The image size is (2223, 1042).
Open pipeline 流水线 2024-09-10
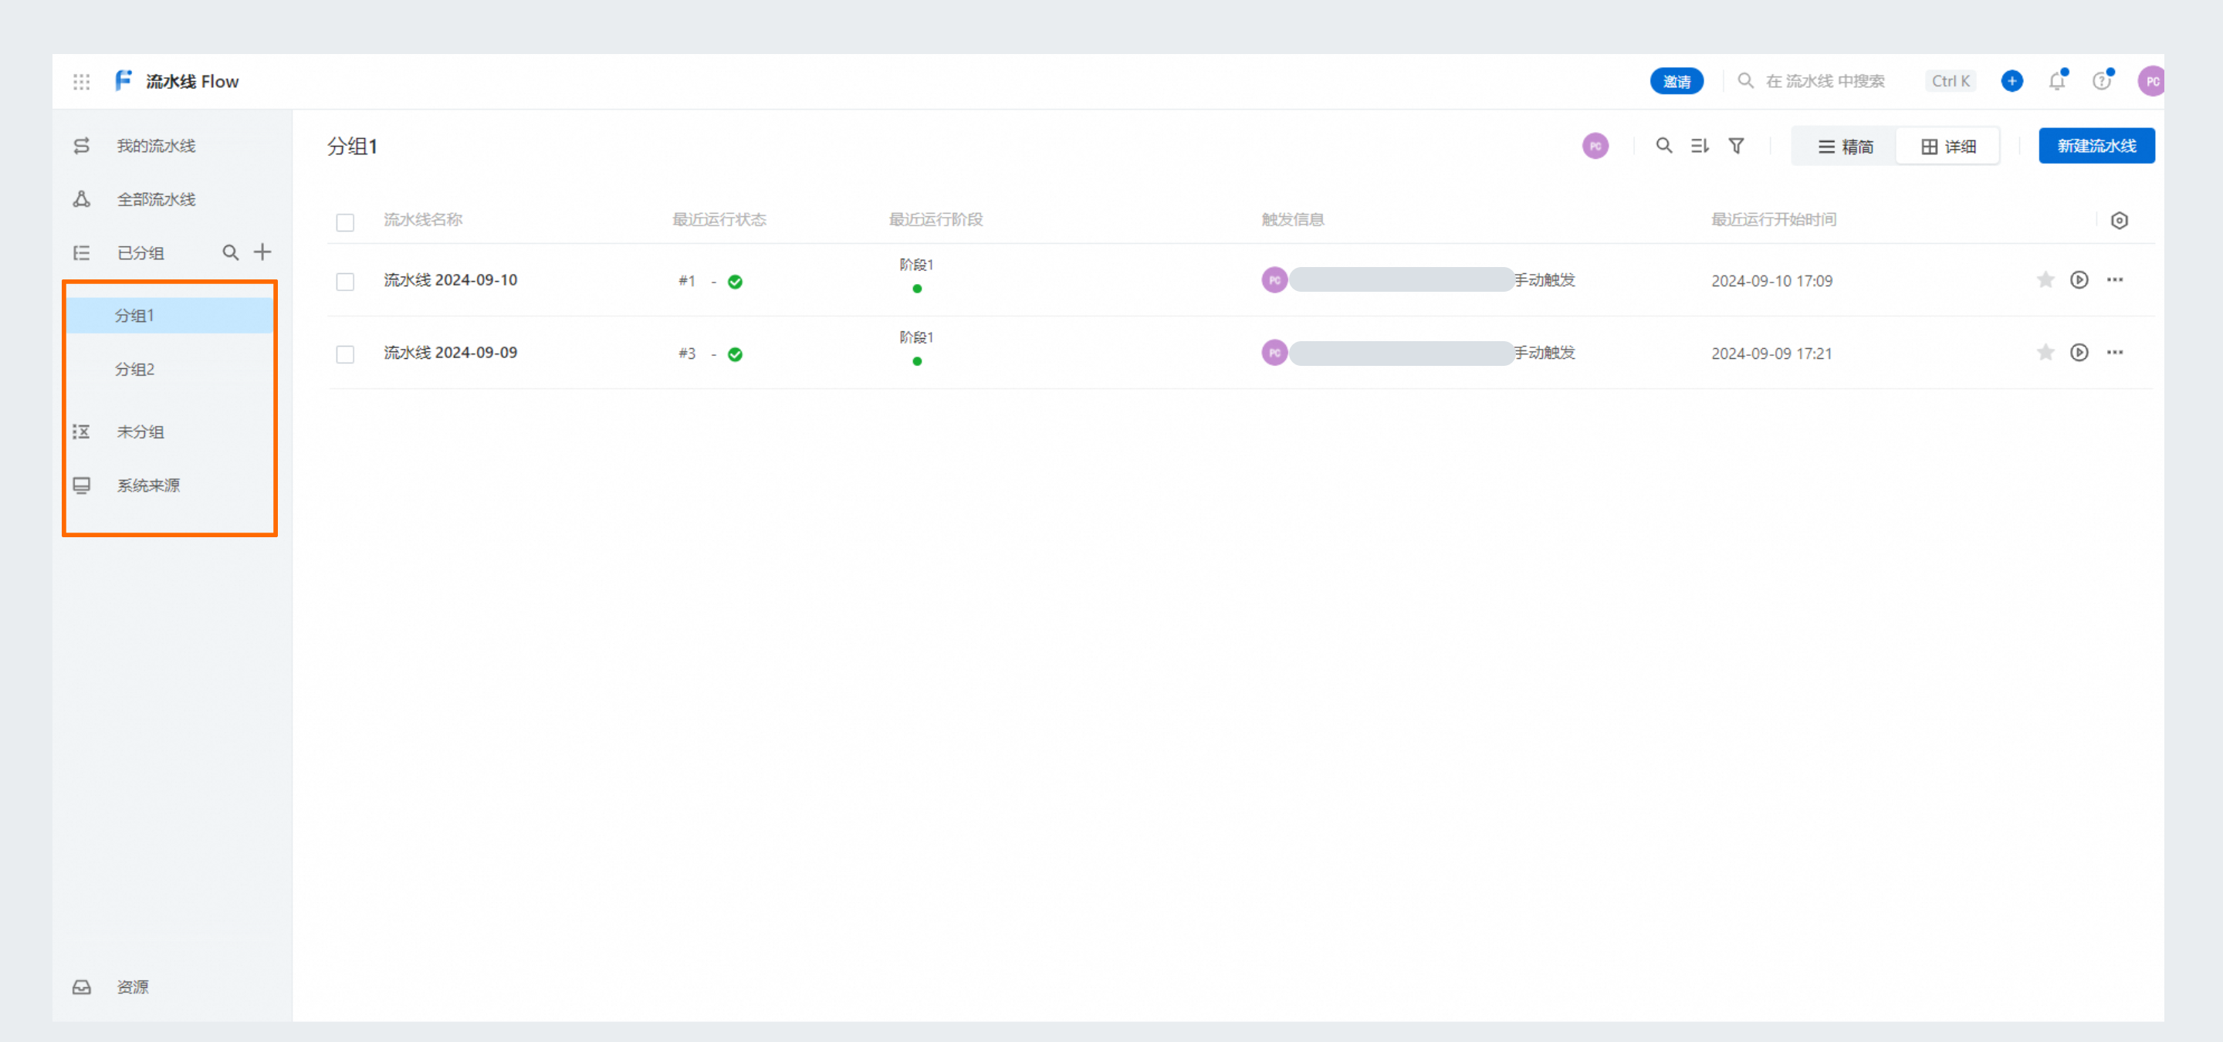tap(451, 279)
